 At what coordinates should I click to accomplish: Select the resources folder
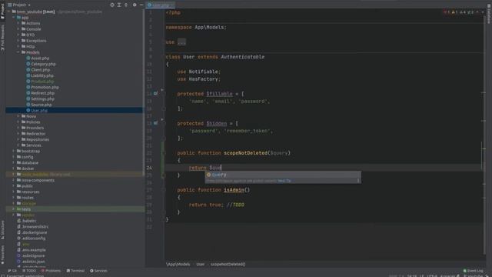(x=28, y=192)
